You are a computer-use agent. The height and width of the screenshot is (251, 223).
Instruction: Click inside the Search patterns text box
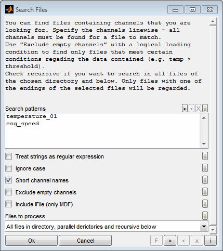[102, 131]
